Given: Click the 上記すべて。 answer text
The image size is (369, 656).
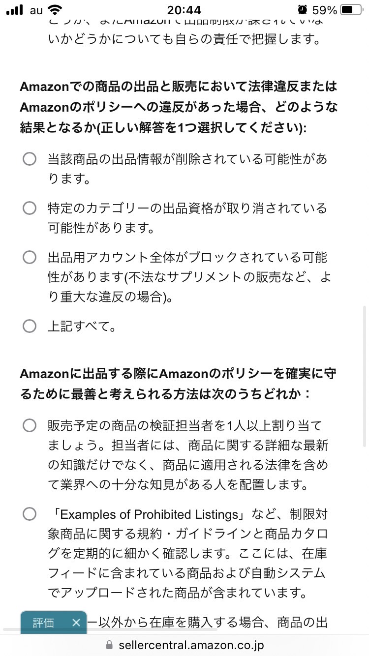Looking at the screenshot, I should pos(82,326).
